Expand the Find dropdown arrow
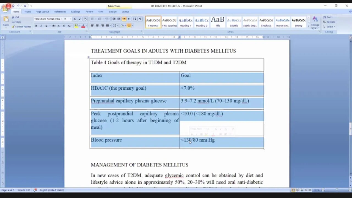Screen dimensions: 352x198 (x=333, y=17)
